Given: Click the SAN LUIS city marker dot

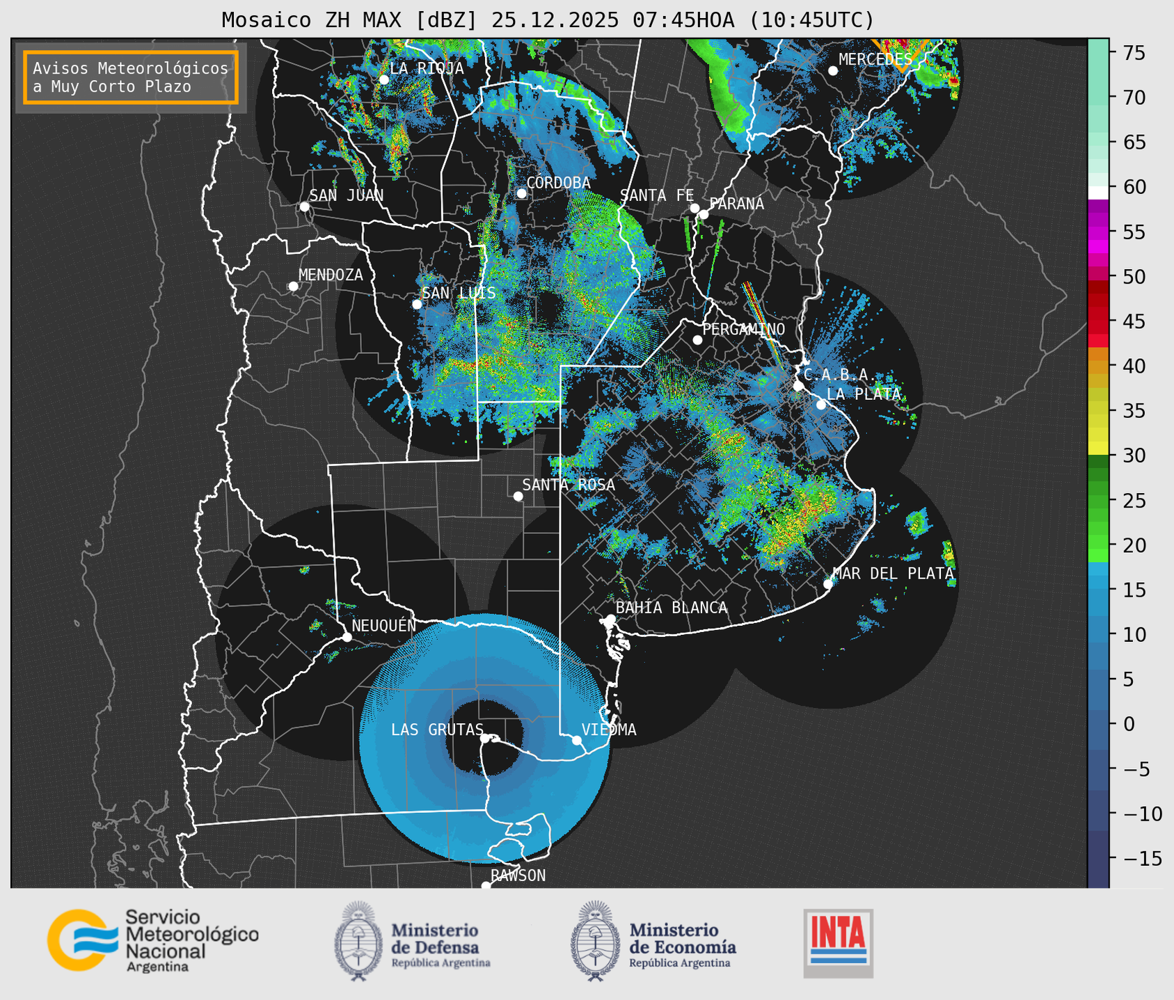Looking at the screenshot, I should pyautogui.click(x=417, y=304).
